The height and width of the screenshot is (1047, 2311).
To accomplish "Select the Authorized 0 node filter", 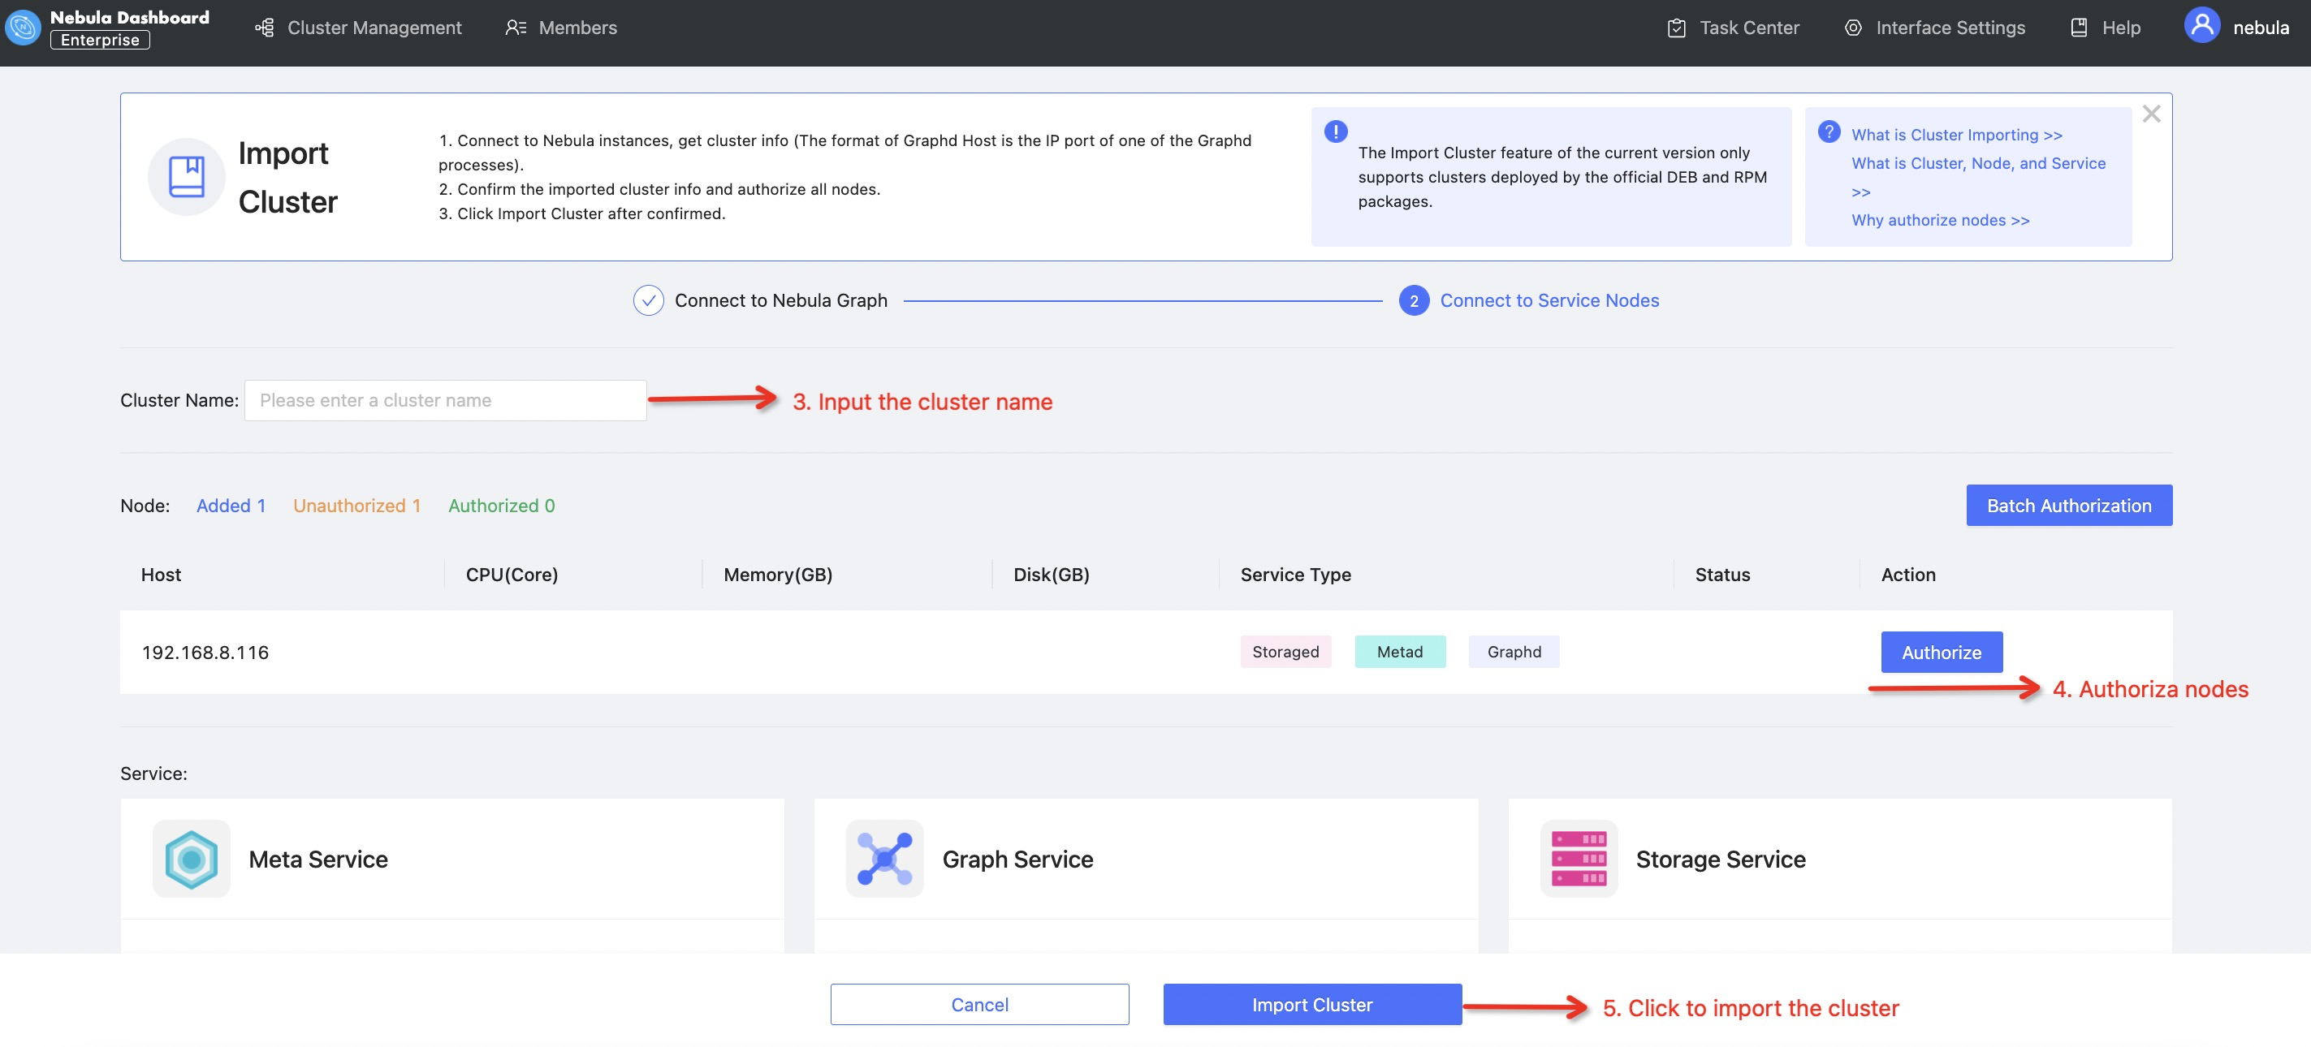I will coord(502,506).
